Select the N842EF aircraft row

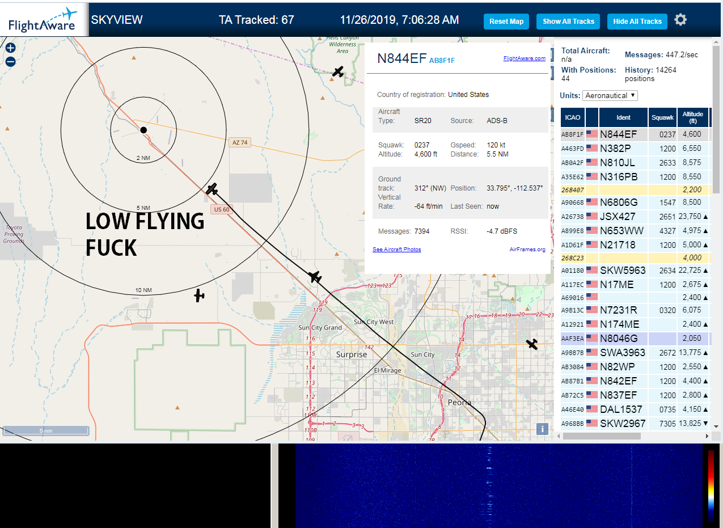click(635, 381)
